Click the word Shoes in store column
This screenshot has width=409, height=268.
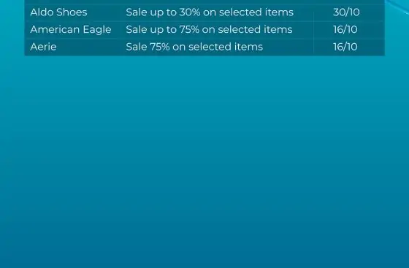pos(73,12)
